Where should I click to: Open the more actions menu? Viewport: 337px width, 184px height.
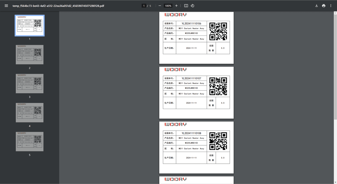pos(331,6)
